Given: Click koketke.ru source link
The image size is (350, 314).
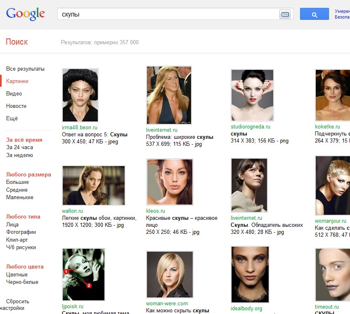Looking at the screenshot, I should pyautogui.click(x=327, y=127).
